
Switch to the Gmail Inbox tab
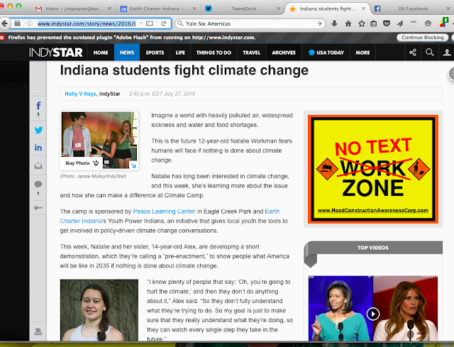[74, 9]
